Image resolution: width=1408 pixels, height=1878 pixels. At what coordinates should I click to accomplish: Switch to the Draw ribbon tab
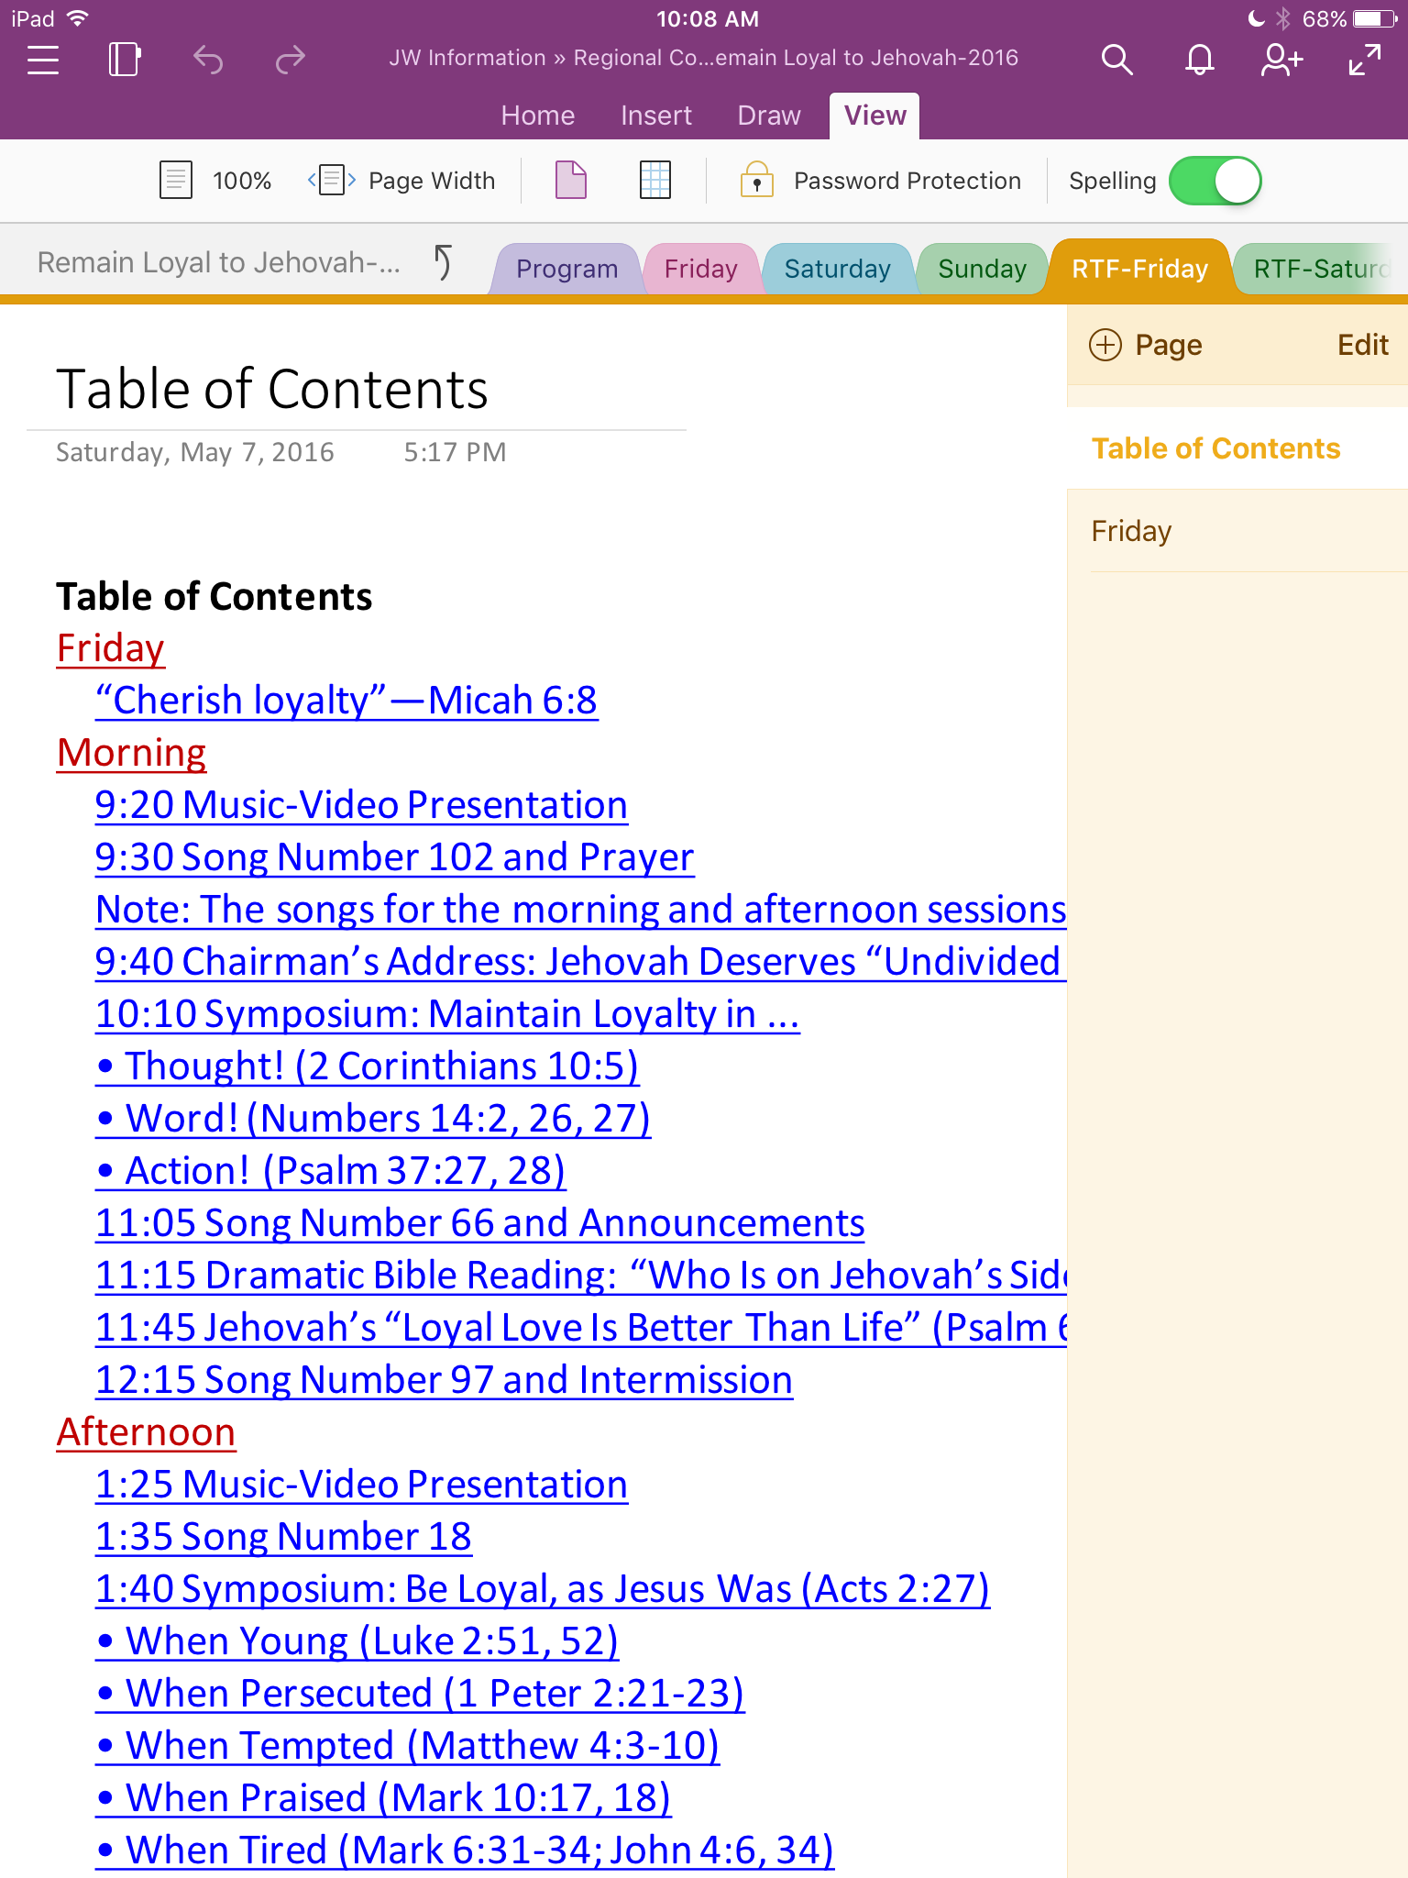point(768,116)
